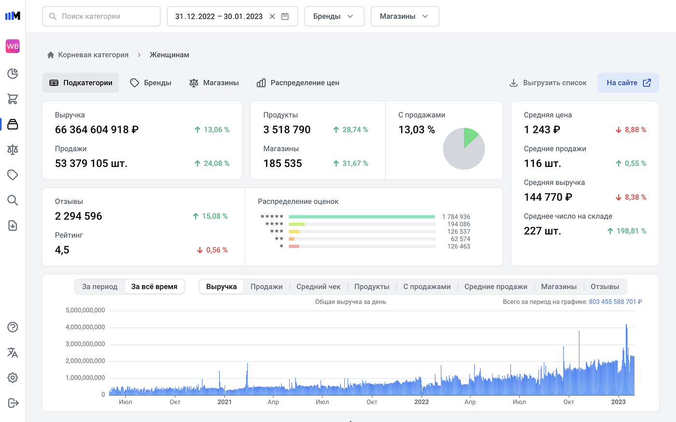The image size is (676, 422).
Task: Select the Магазины chart metric
Action: (x=559, y=286)
